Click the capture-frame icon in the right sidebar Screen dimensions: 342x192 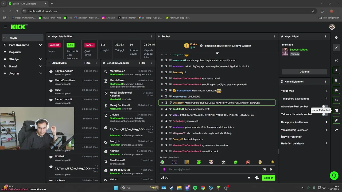point(336,61)
